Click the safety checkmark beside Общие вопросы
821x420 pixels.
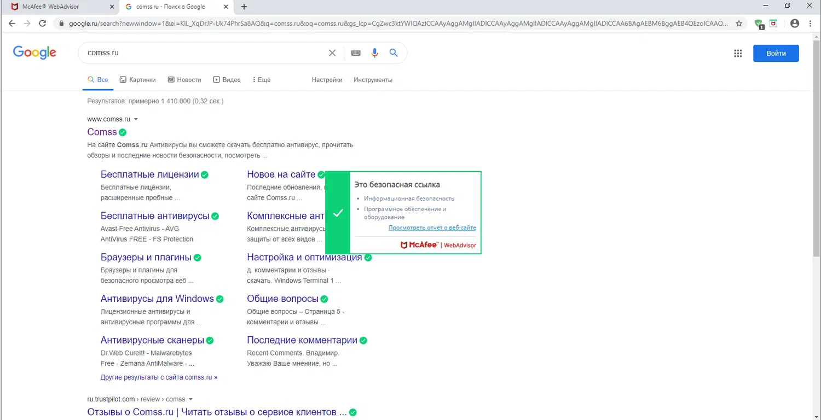click(x=325, y=299)
